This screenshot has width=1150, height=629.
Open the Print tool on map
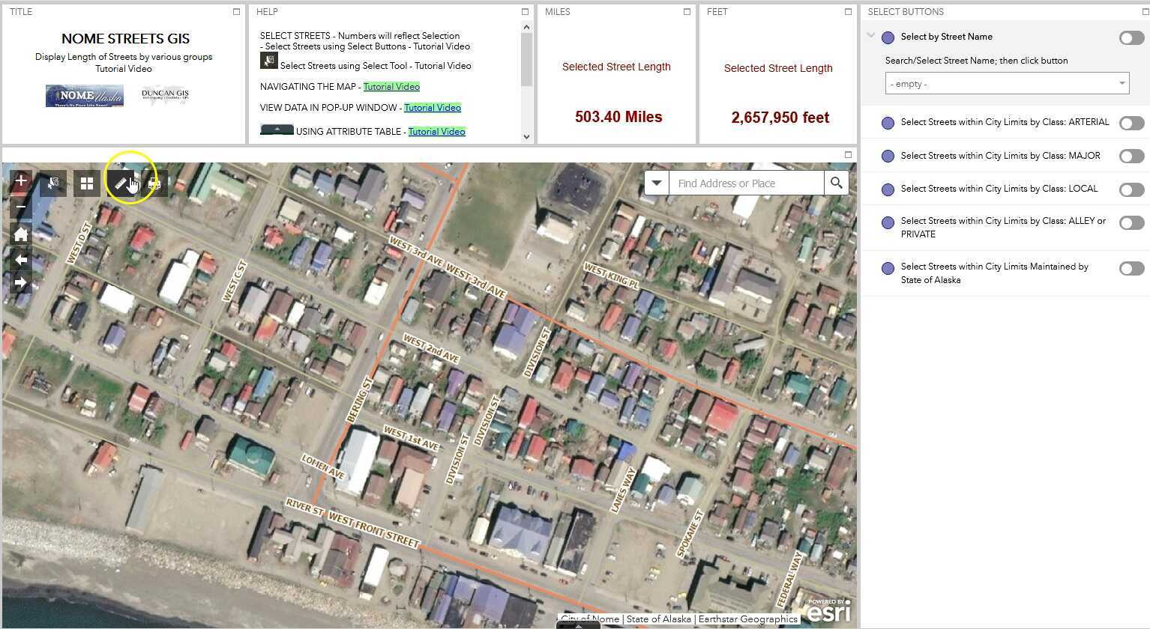click(154, 183)
